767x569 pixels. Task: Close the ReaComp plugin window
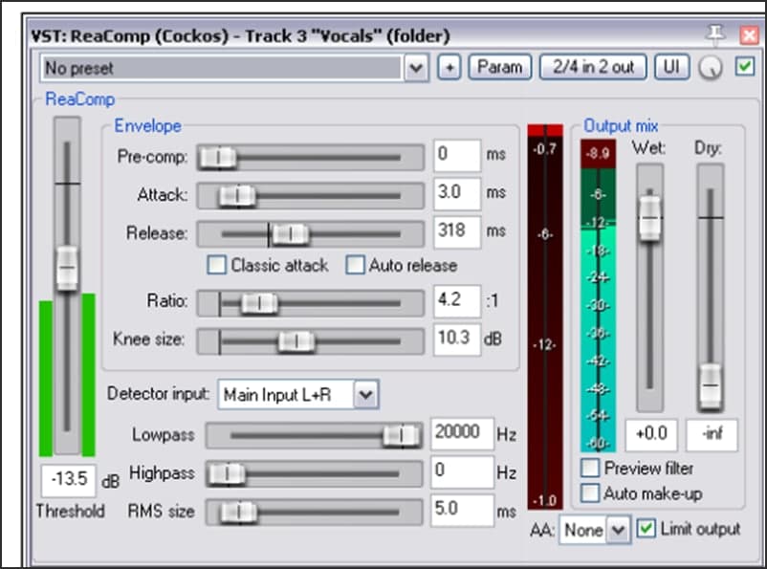749,35
